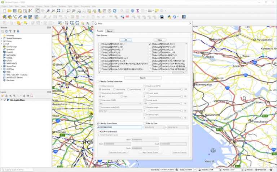277x172 pixels.
Task: Open the Project menu
Action: [x=4, y=6]
